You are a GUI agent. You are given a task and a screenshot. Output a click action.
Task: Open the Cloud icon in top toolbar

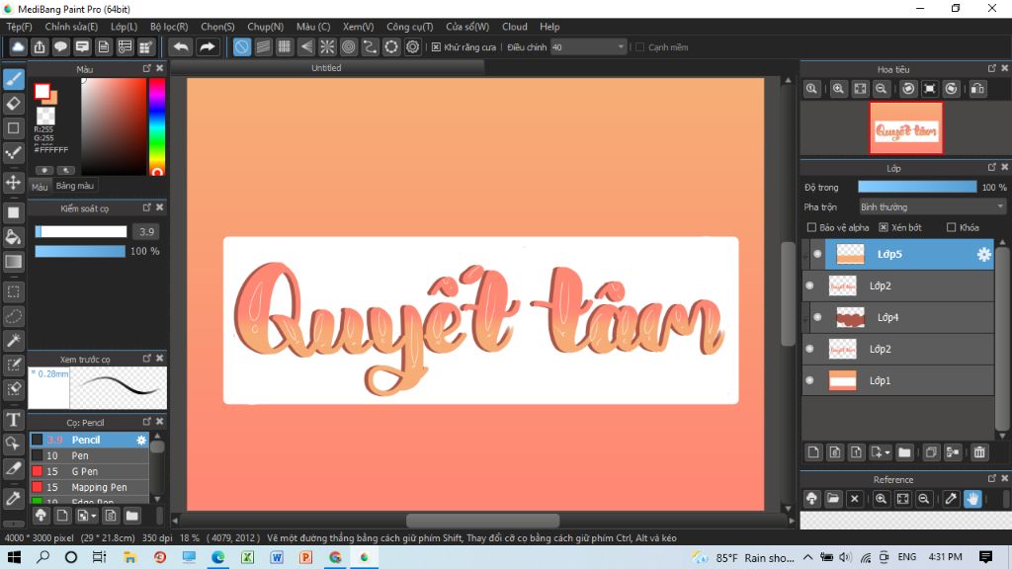[18, 47]
